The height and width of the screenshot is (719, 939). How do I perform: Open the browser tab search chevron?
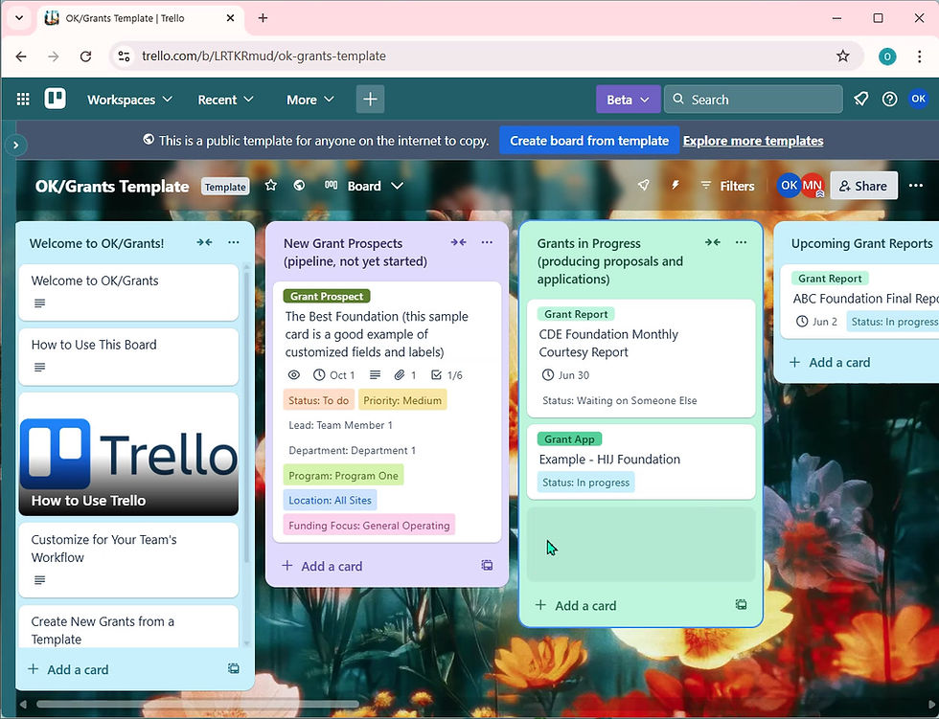[19, 18]
